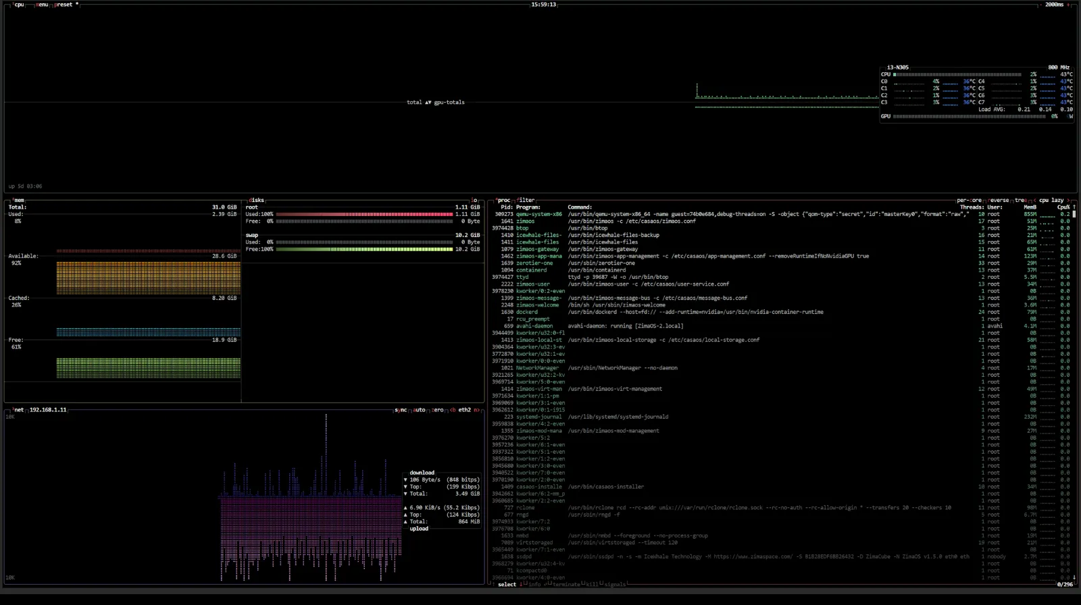Toggle network auto scaling
Viewport: 1081px width, 605px height.
420,410
